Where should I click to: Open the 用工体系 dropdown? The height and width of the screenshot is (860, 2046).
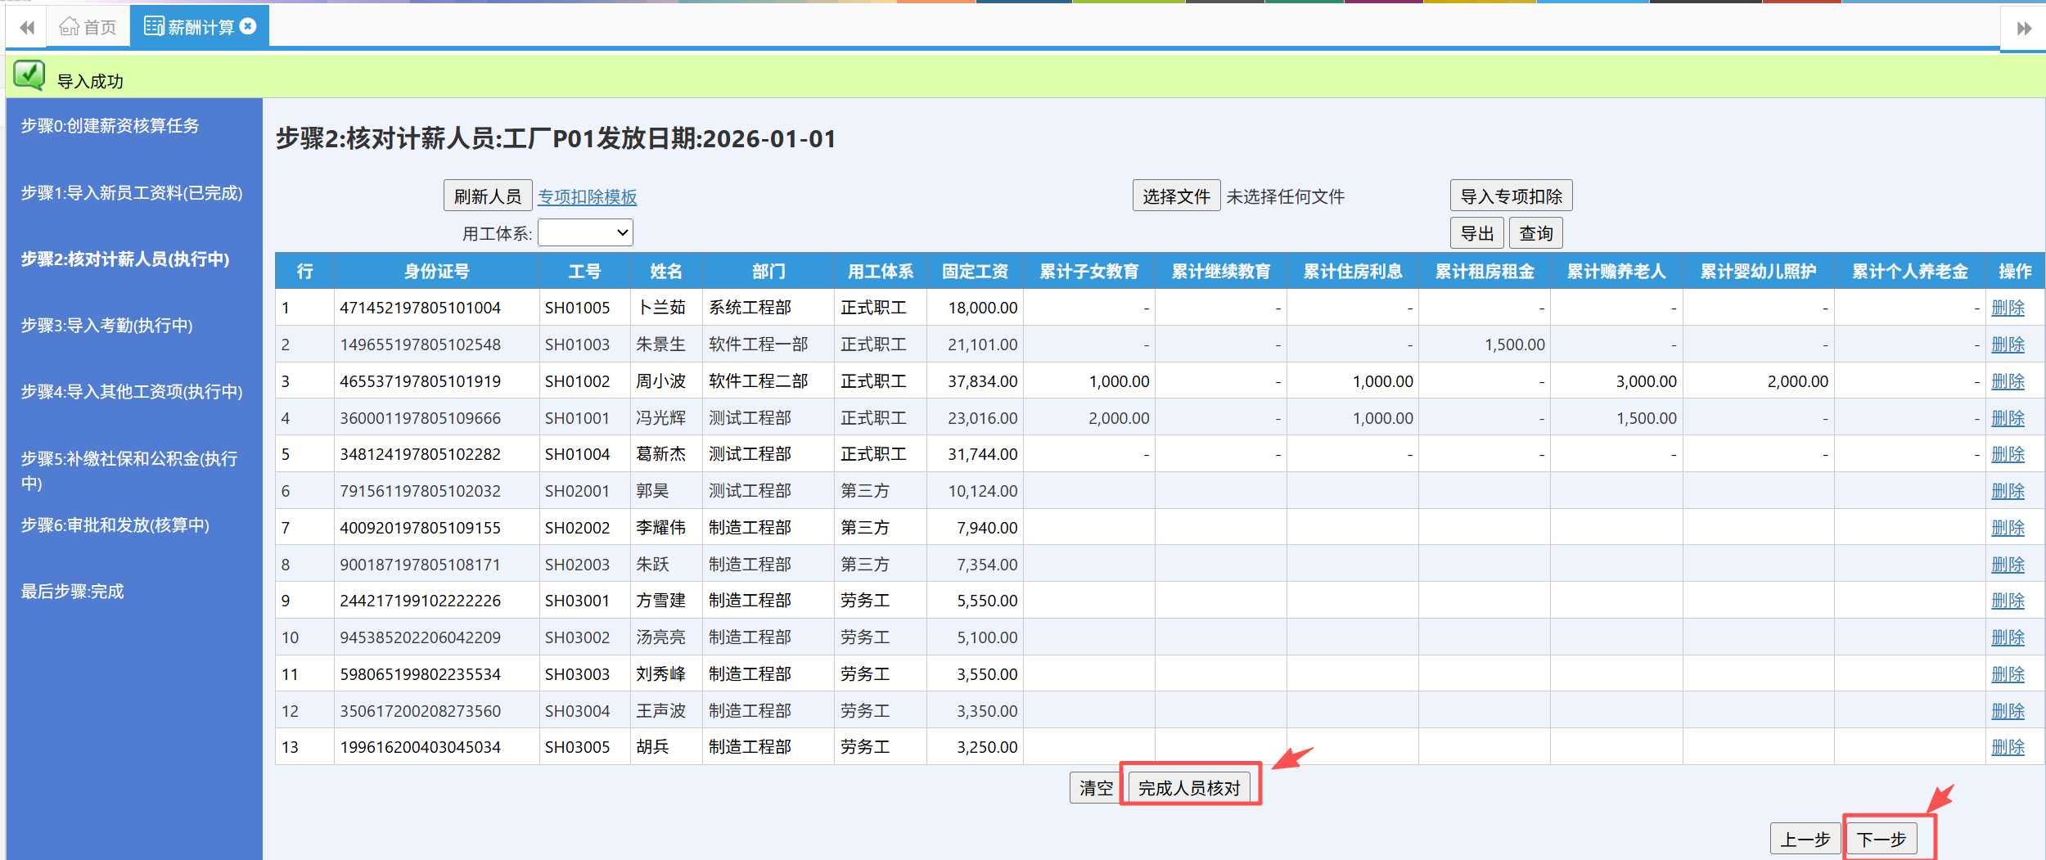pyautogui.click(x=585, y=233)
